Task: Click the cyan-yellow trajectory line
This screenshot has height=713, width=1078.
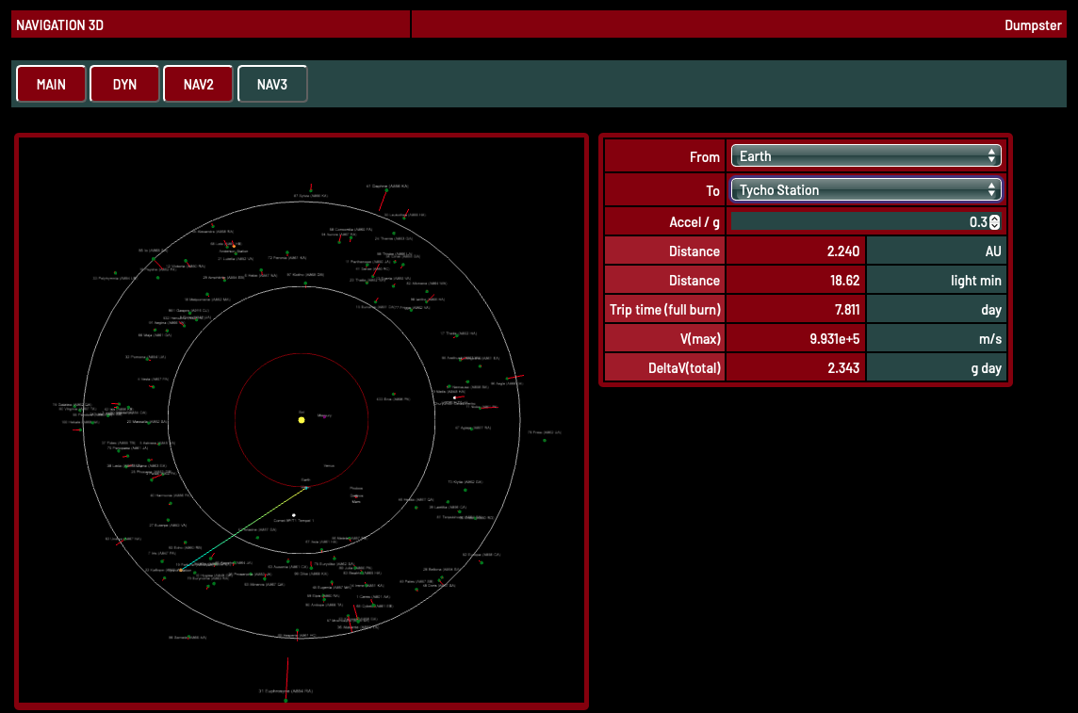Action: pos(245,528)
